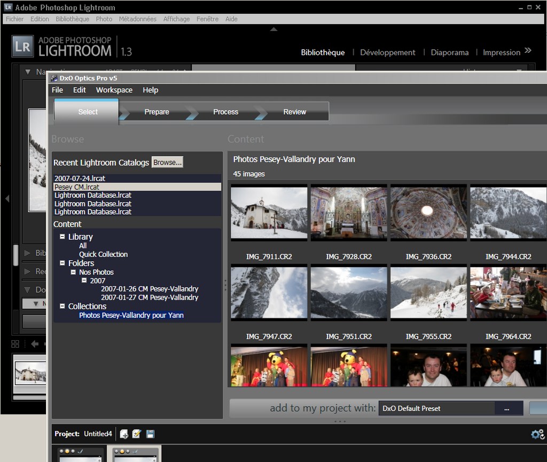
Task: Open the project settings gears icon
Action: [537, 434]
